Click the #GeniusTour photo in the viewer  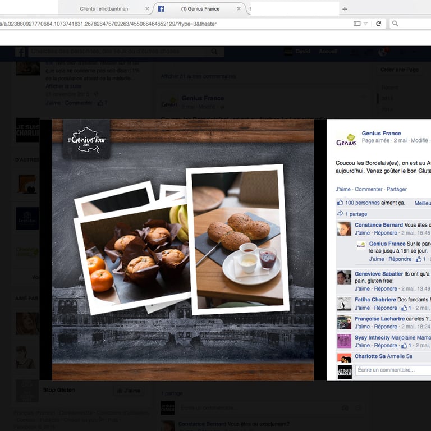(183, 250)
